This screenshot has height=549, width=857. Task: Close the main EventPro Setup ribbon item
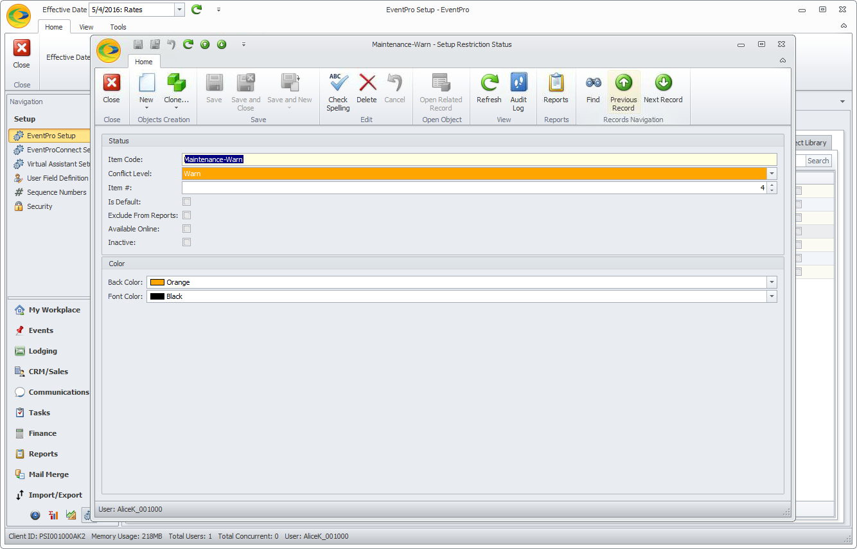tap(22, 56)
